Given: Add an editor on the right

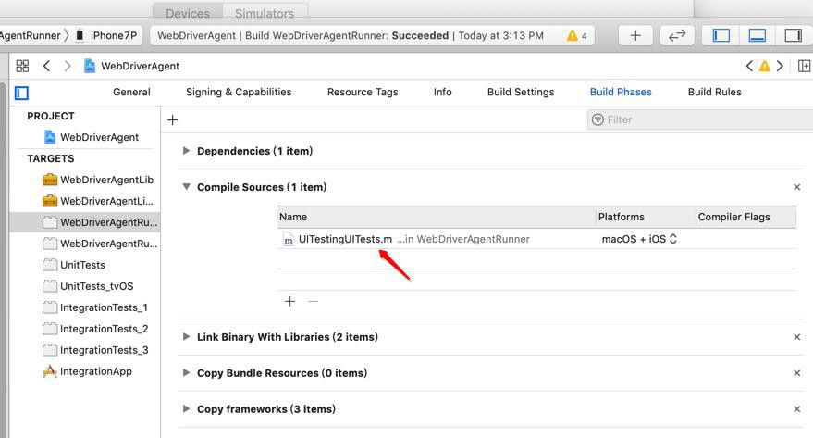Looking at the screenshot, I should tap(804, 66).
